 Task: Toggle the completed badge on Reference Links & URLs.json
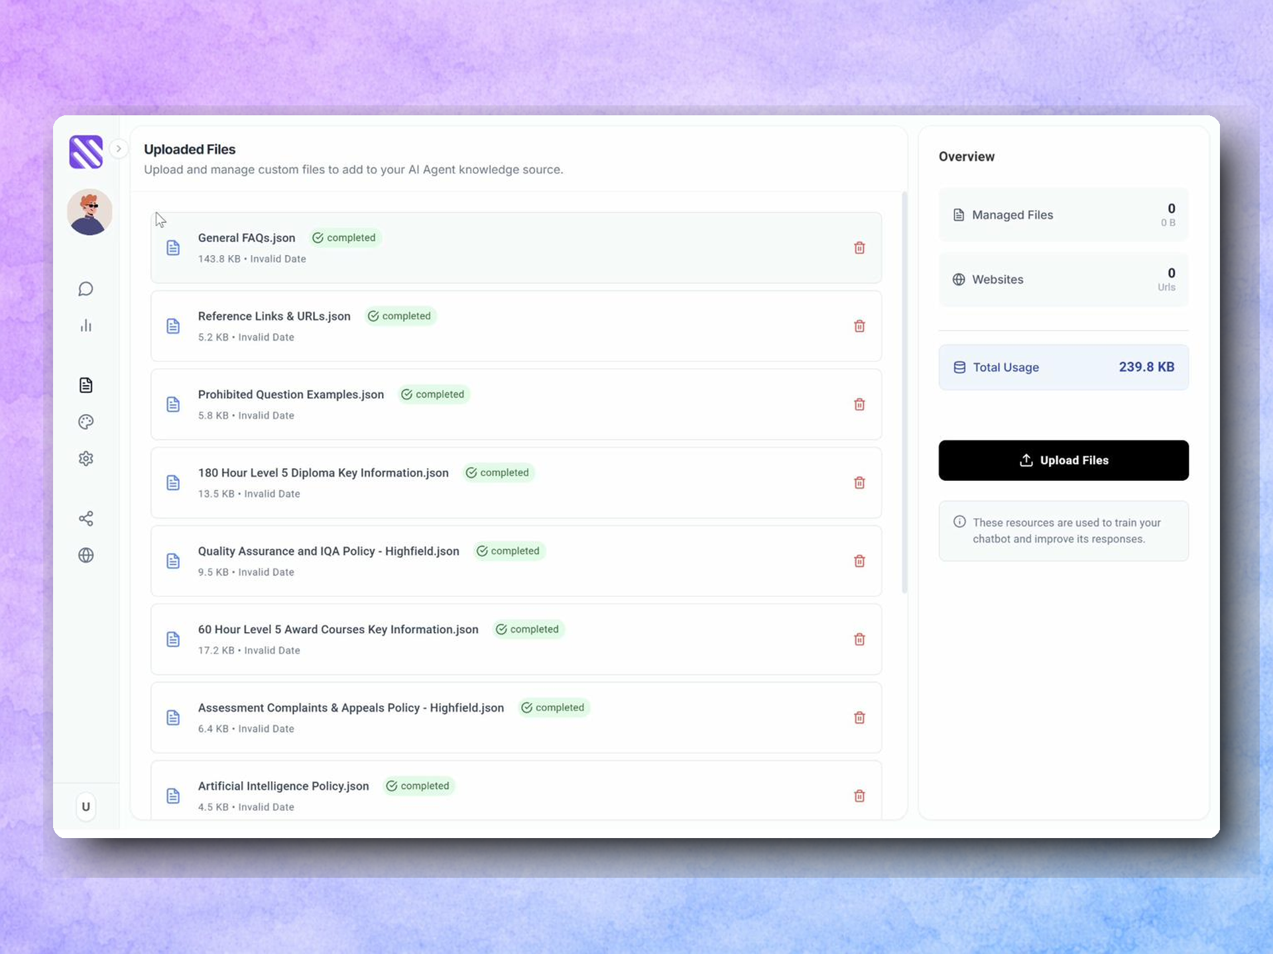[400, 316]
